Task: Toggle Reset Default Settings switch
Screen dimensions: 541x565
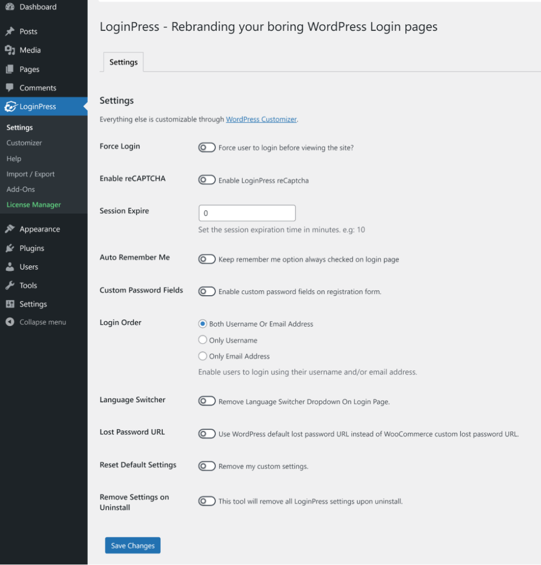Action: (207, 466)
